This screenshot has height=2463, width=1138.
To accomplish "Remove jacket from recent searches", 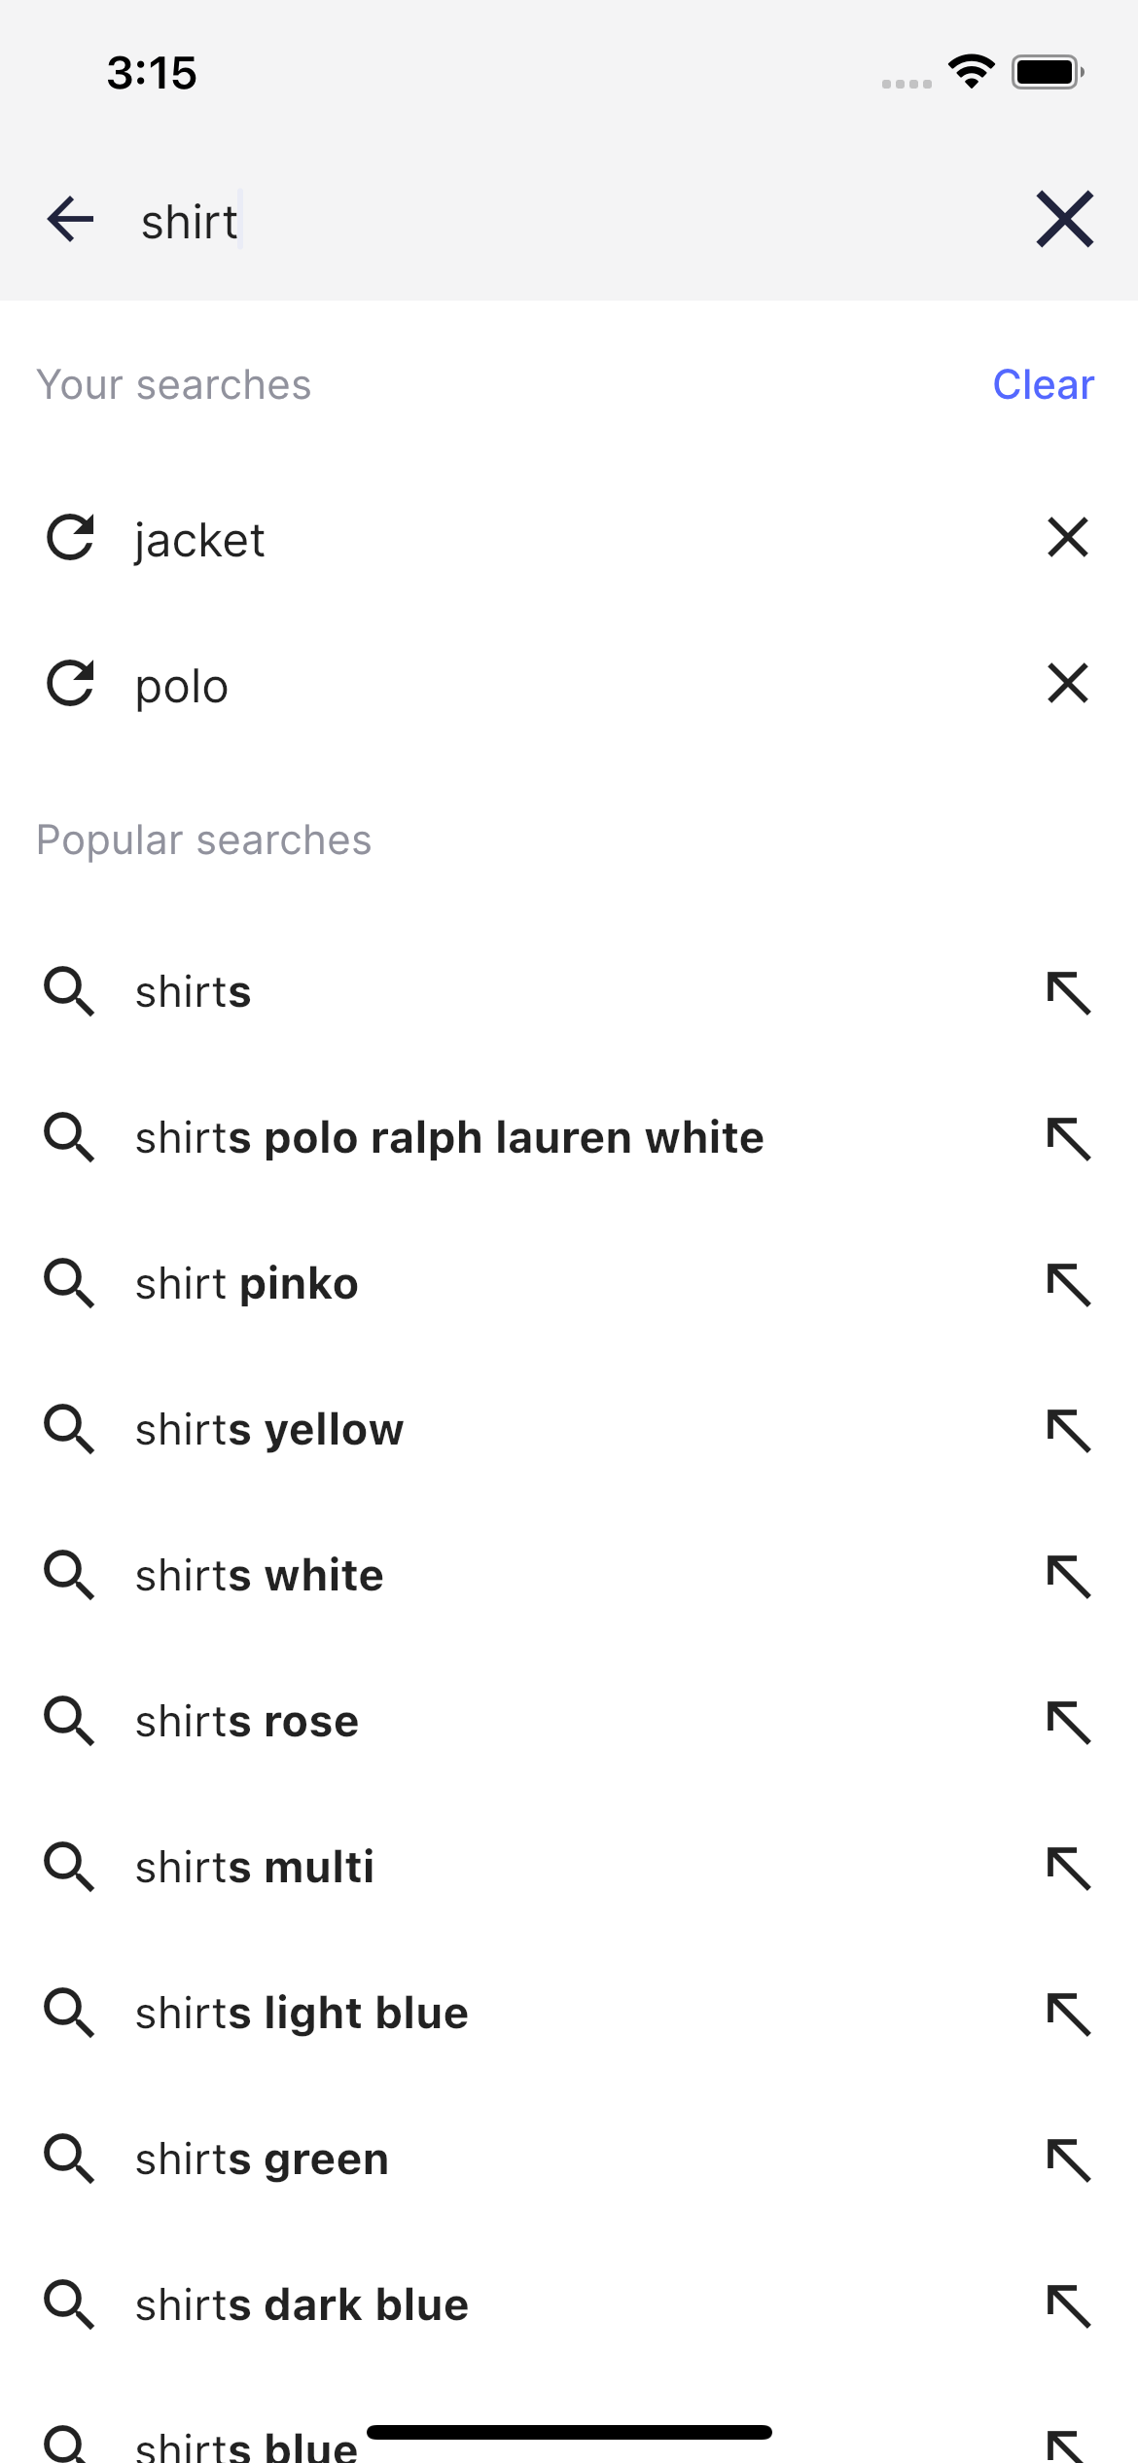I will pos(1066,538).
